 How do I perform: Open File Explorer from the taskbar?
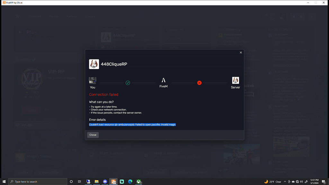coord(96,182)
